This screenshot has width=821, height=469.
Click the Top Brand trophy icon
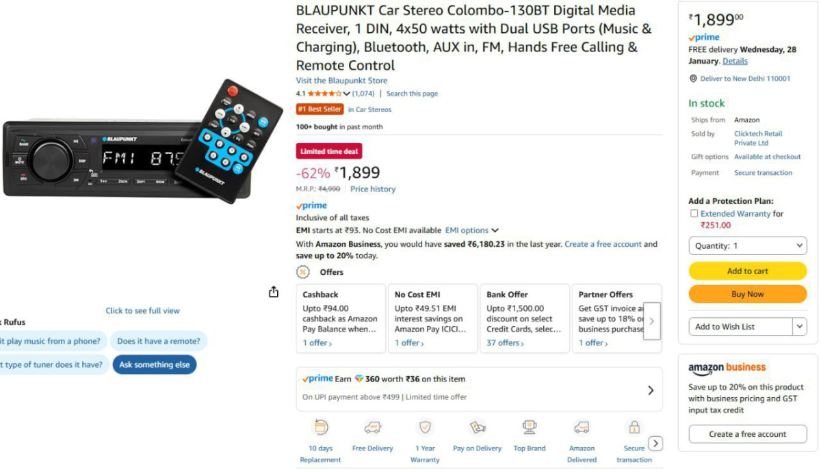[x=530, y=427]
